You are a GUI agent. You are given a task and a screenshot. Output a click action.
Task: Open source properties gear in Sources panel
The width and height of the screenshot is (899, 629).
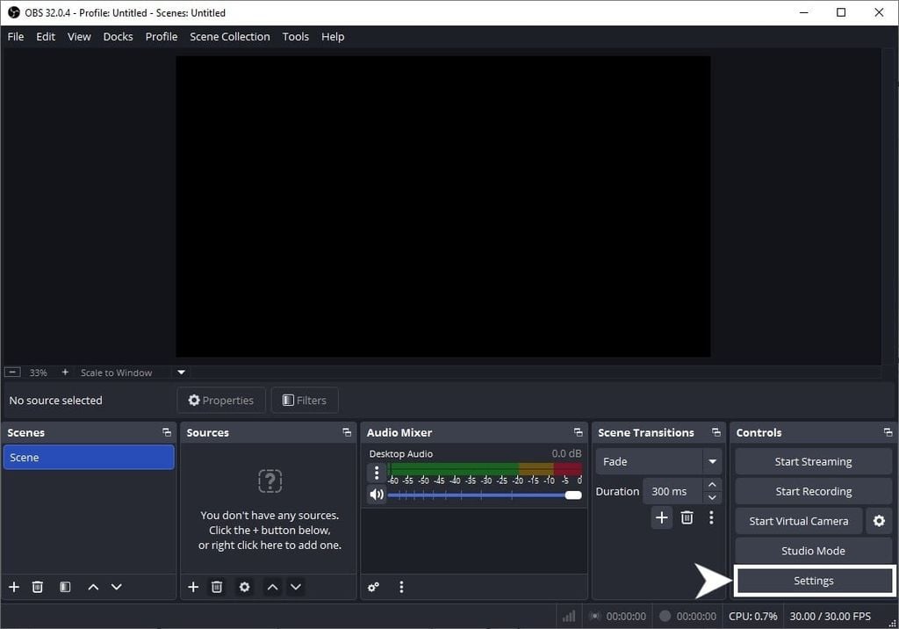pos(244,587)
